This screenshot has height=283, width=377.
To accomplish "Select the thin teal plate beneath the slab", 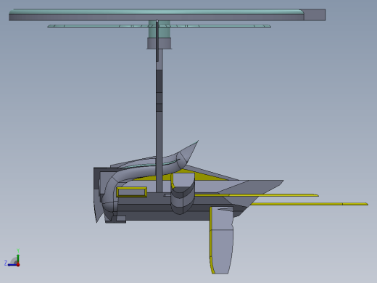I will (159, 26).
